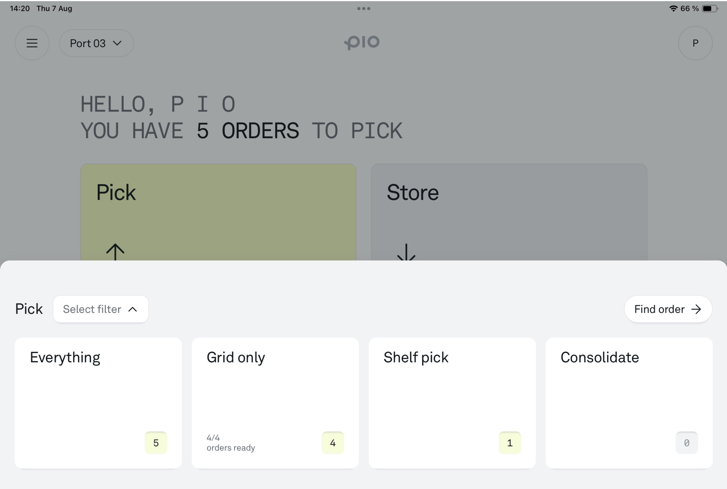727x489 pixels.
Task: Click the Shelf pick count badge
Action: [x=509, y=442]
